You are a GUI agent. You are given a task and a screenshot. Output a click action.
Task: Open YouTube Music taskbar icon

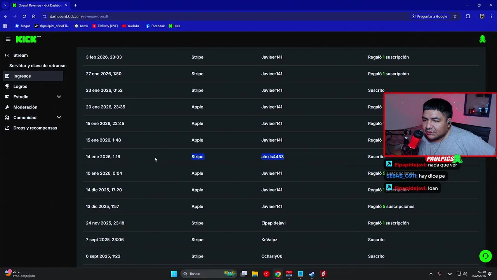[266, 274]
